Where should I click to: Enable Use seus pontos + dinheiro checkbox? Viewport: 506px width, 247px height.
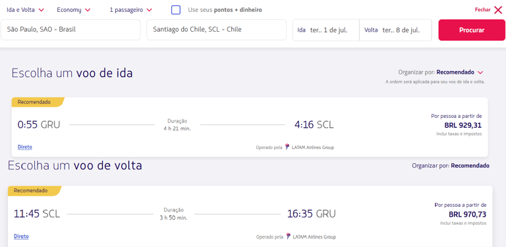click(x=176, y=10)
